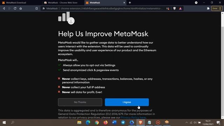Open Brave Rewards triangle icon

181,8
